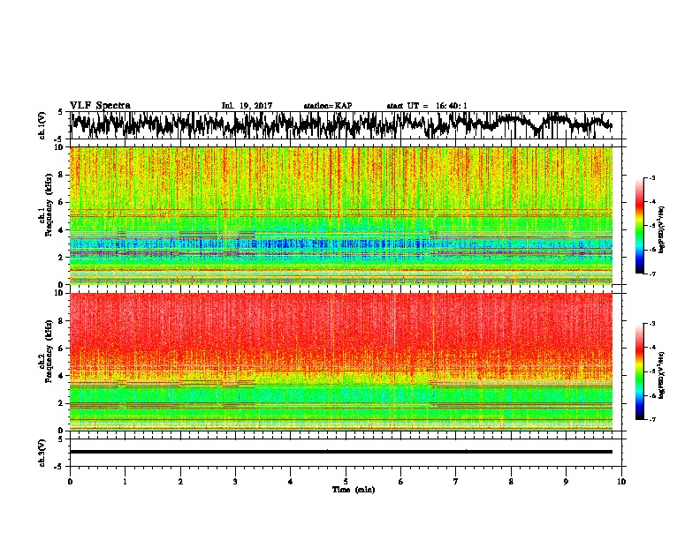Click the 'station=KAP' header text
Viewport: 700px width, 540px height.
coord(328,106)
